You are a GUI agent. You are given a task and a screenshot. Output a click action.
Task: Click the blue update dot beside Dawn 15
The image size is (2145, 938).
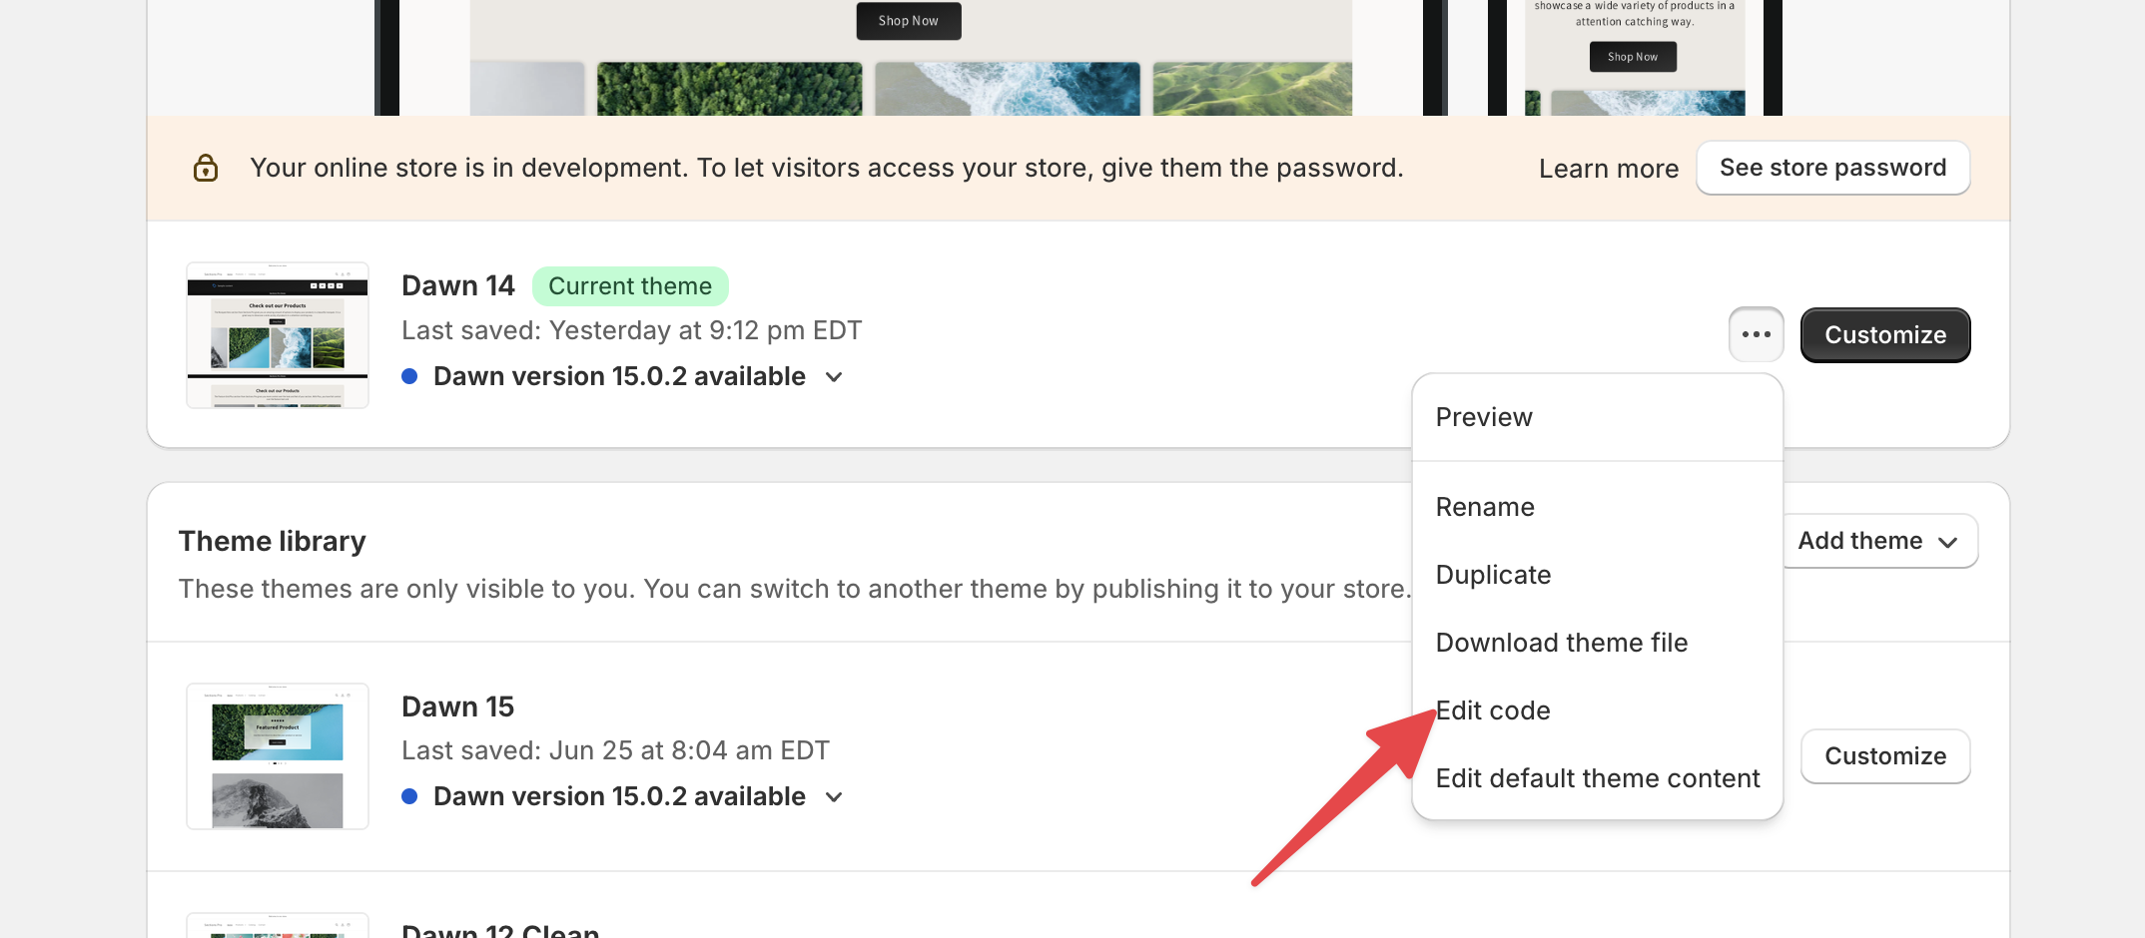pos(409,796)
